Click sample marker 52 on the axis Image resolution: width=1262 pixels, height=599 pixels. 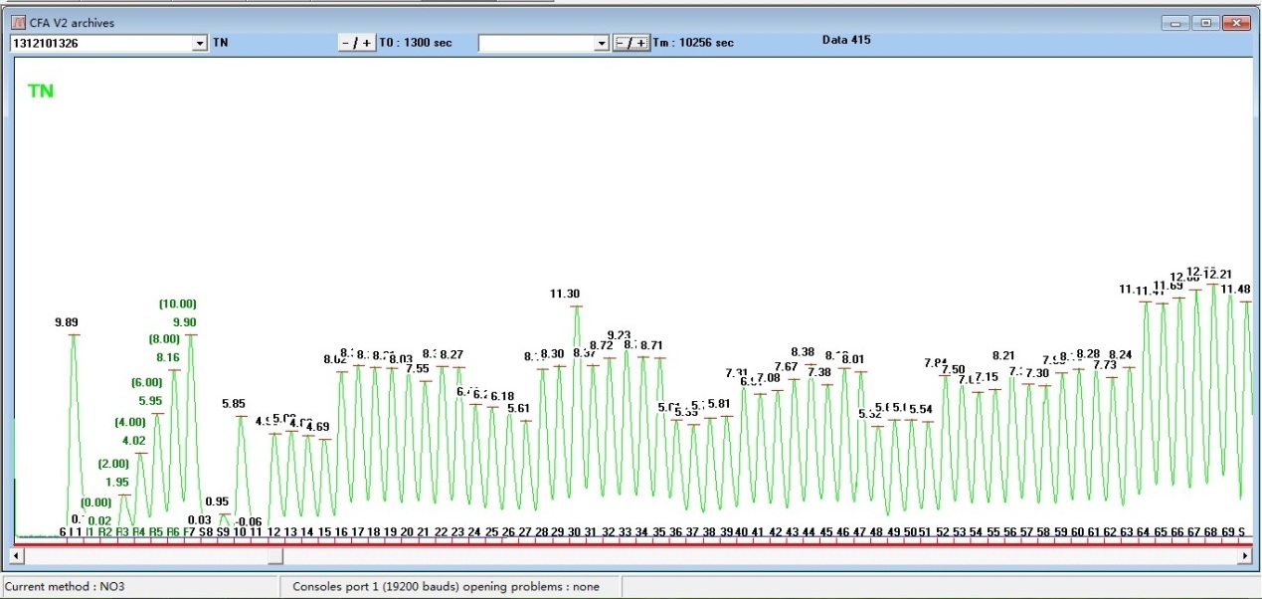943,533
